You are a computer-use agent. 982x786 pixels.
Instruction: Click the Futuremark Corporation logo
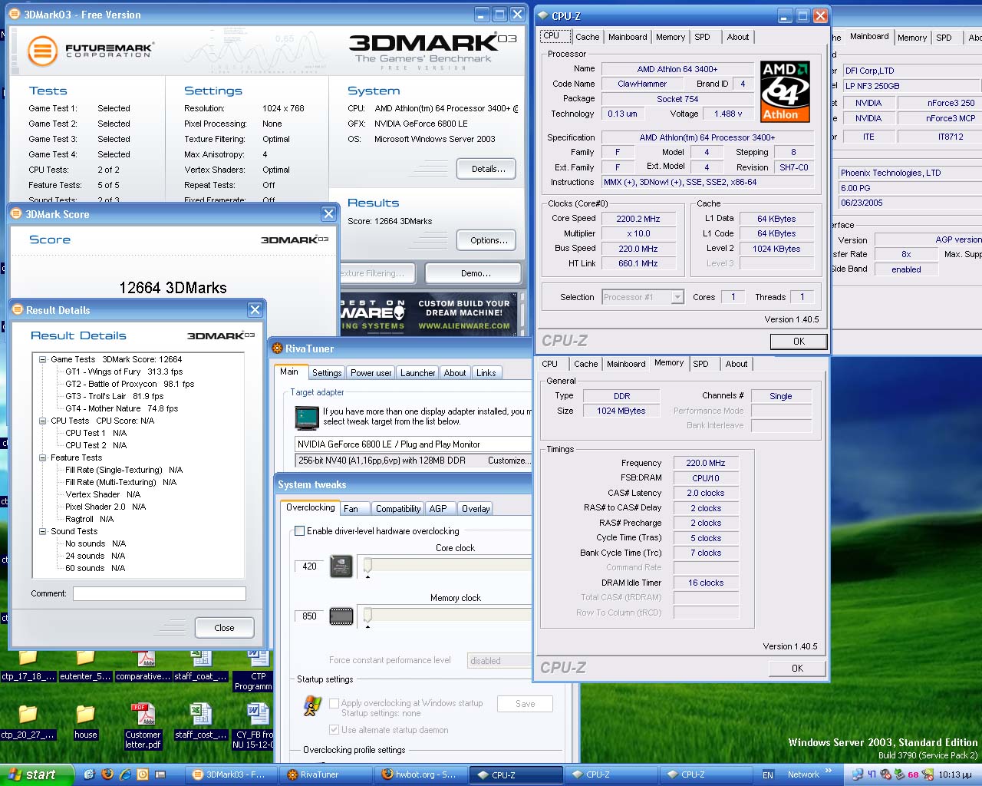(x=91, y=51)
